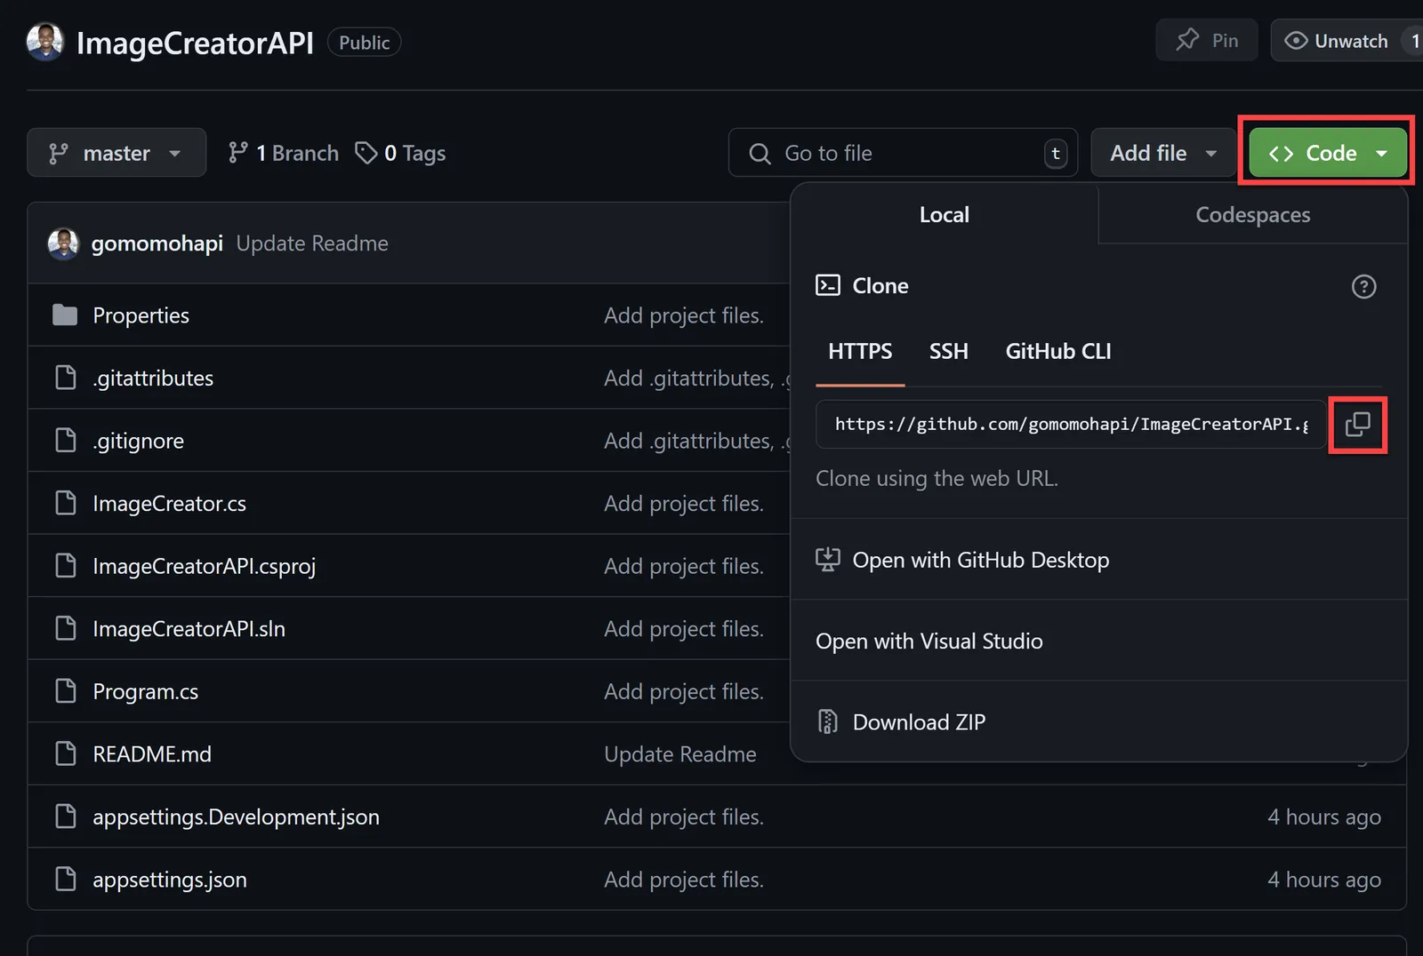Open the 1 Branch link
The image size is (1423, 956).
pos(284,153)
